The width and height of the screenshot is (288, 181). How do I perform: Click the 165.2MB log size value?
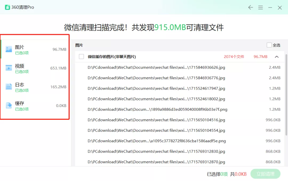click(58, 87)
